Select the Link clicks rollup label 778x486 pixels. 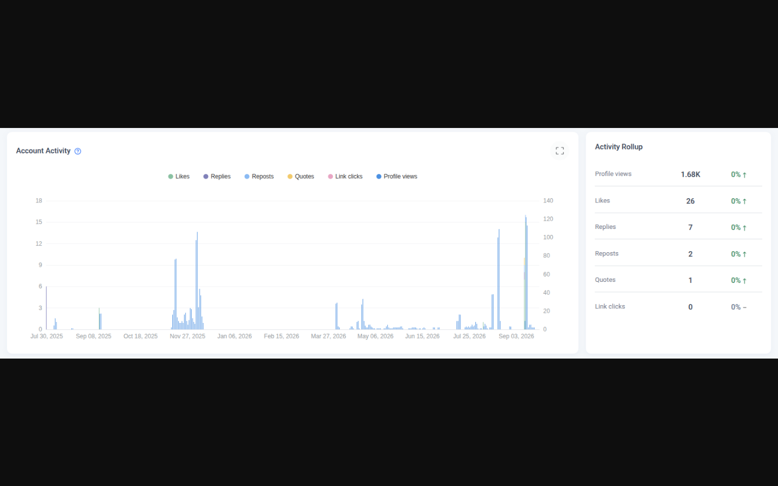point(610,306)
